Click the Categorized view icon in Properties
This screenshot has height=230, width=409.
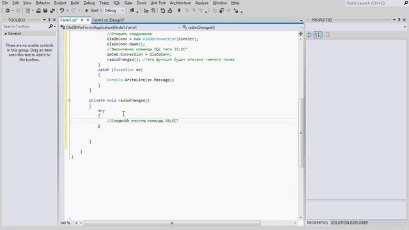[310, 34]
